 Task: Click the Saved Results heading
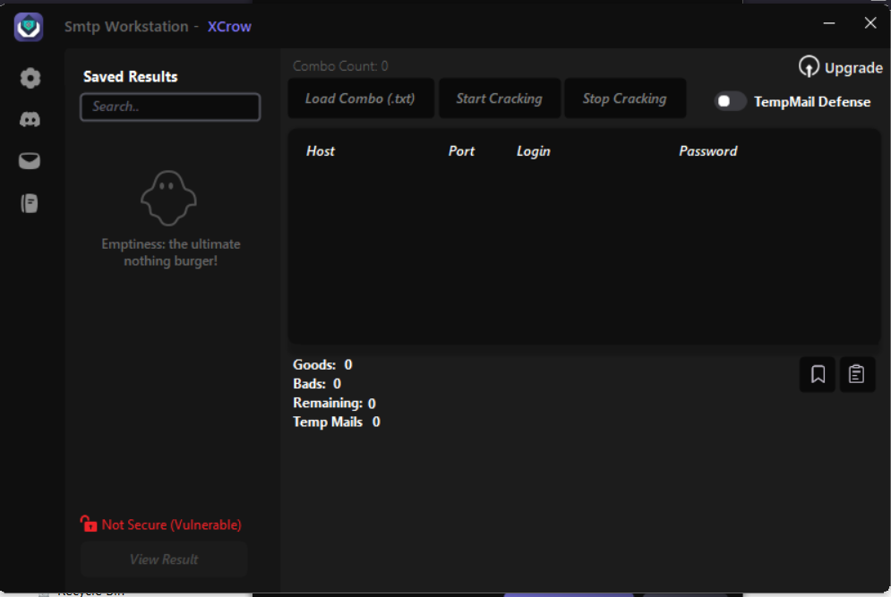click(130, 77)
